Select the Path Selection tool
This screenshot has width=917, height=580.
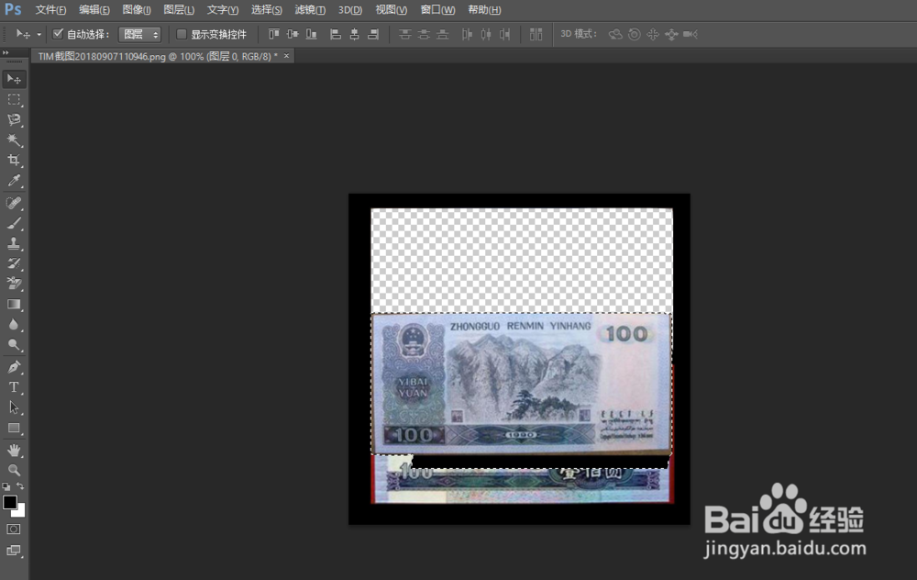(14, 408)
